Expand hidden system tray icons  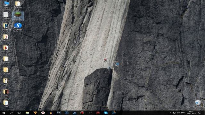170,113
